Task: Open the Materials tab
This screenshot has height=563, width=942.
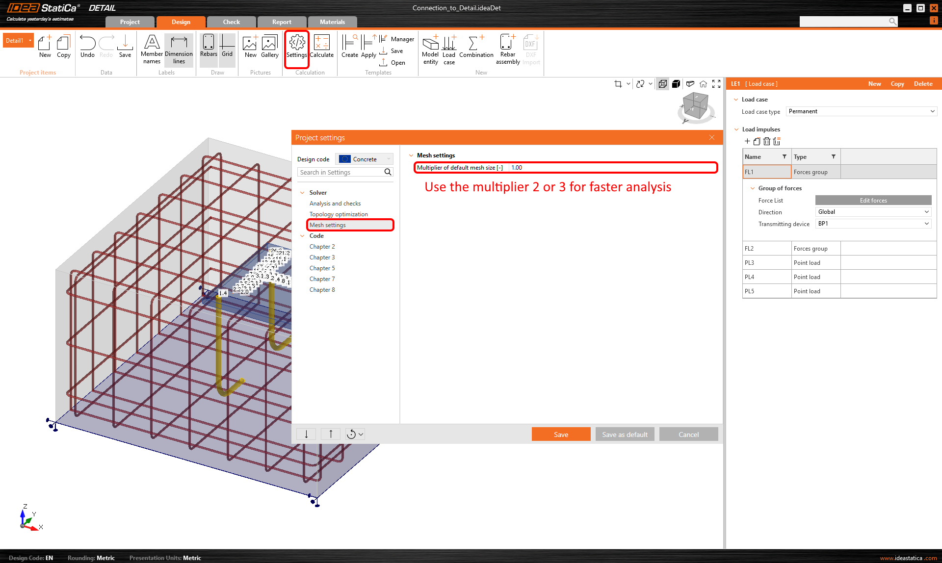Action: (332, 22)
